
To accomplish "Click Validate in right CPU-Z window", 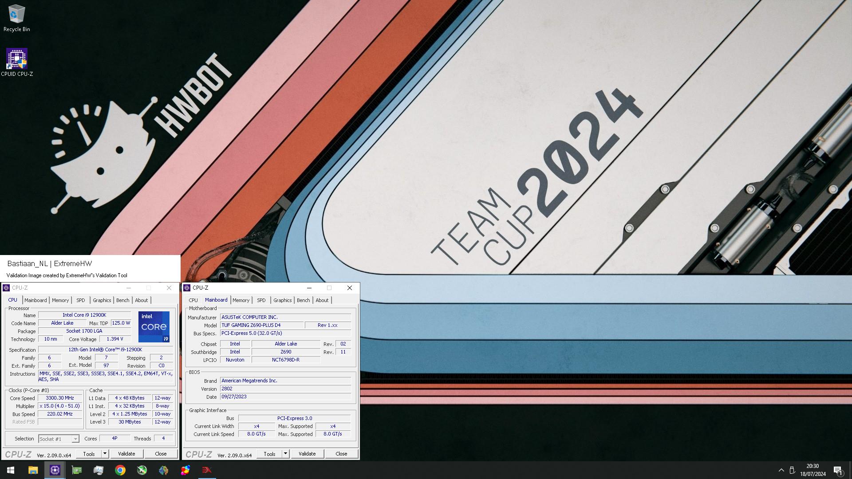I will pyautogui.click(x=307, y=454).
